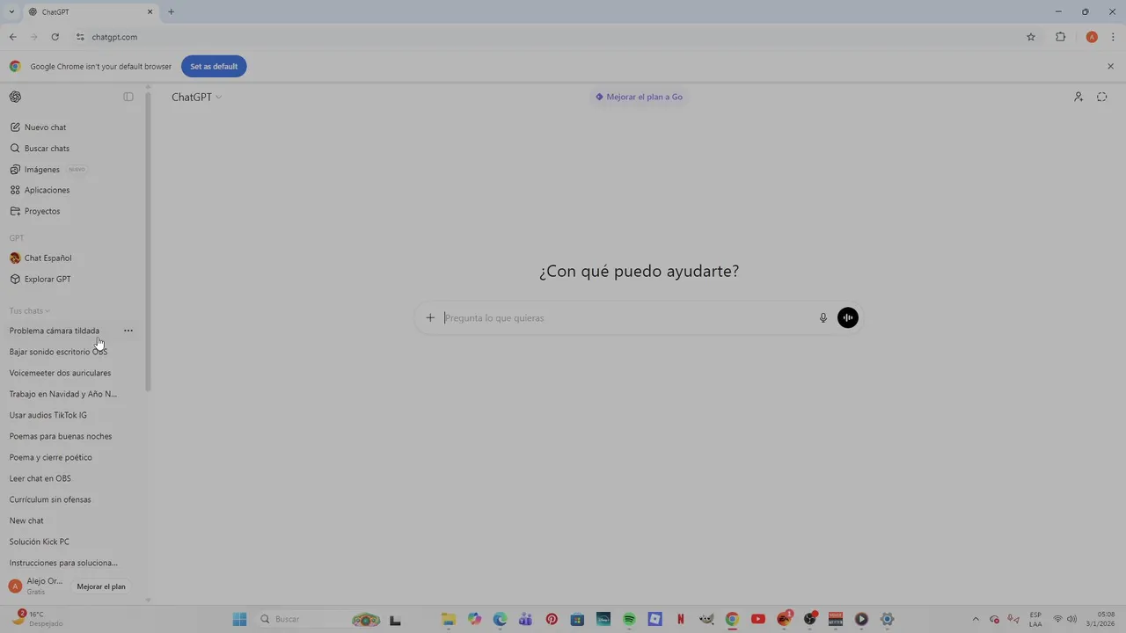Image resolution: width=1126 pixels, height=633 pixels.
Task: Open YouTube from the taskbar
Action: [x=758, y=619]
